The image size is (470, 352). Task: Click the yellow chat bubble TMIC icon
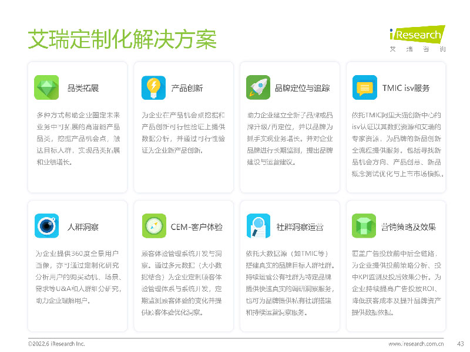point(364,87)
